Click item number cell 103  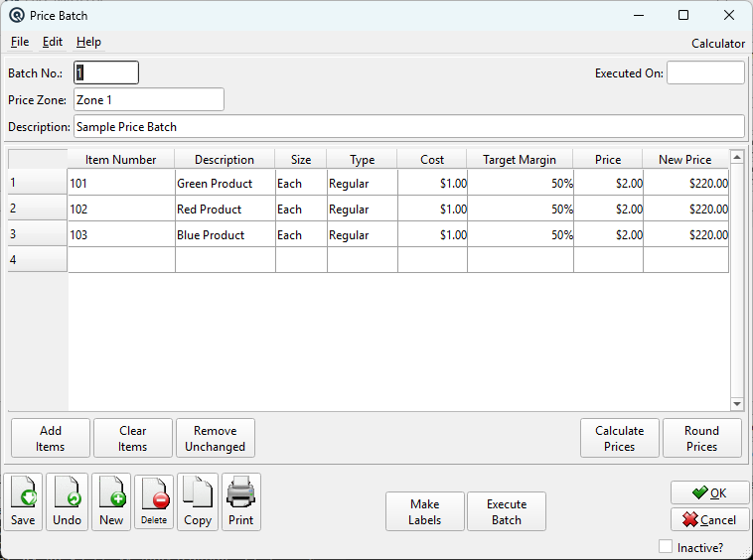click(x=121, y=234)
